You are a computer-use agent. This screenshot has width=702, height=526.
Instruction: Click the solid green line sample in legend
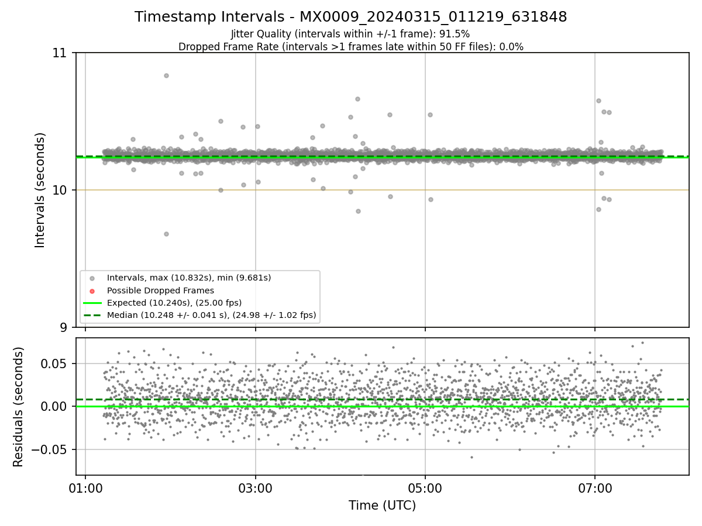click(x=92, y=303)
